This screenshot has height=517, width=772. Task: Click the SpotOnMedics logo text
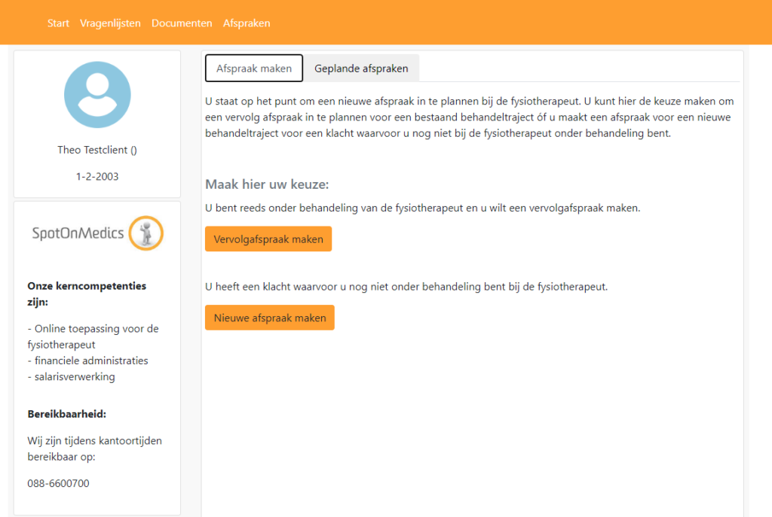coord(78,233)
